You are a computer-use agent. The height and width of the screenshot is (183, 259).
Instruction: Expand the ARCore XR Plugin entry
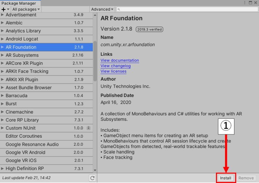tap(3, 63)
